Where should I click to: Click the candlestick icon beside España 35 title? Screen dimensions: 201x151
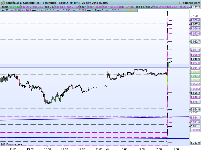point(3,3)
